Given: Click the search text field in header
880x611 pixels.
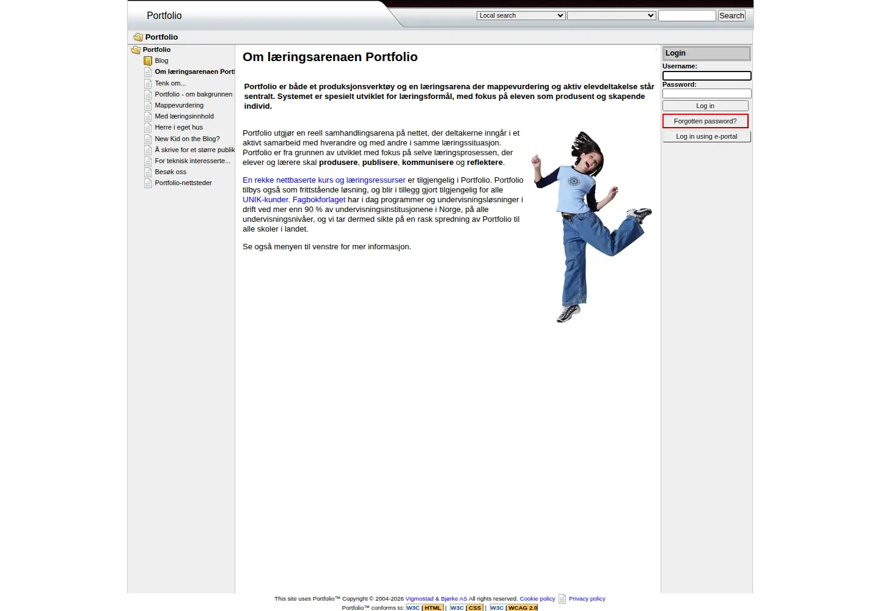Looking at the screenshot, I should [687, 16].
